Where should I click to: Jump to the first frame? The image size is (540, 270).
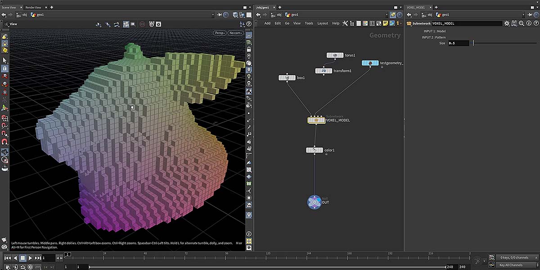(7, 258)
